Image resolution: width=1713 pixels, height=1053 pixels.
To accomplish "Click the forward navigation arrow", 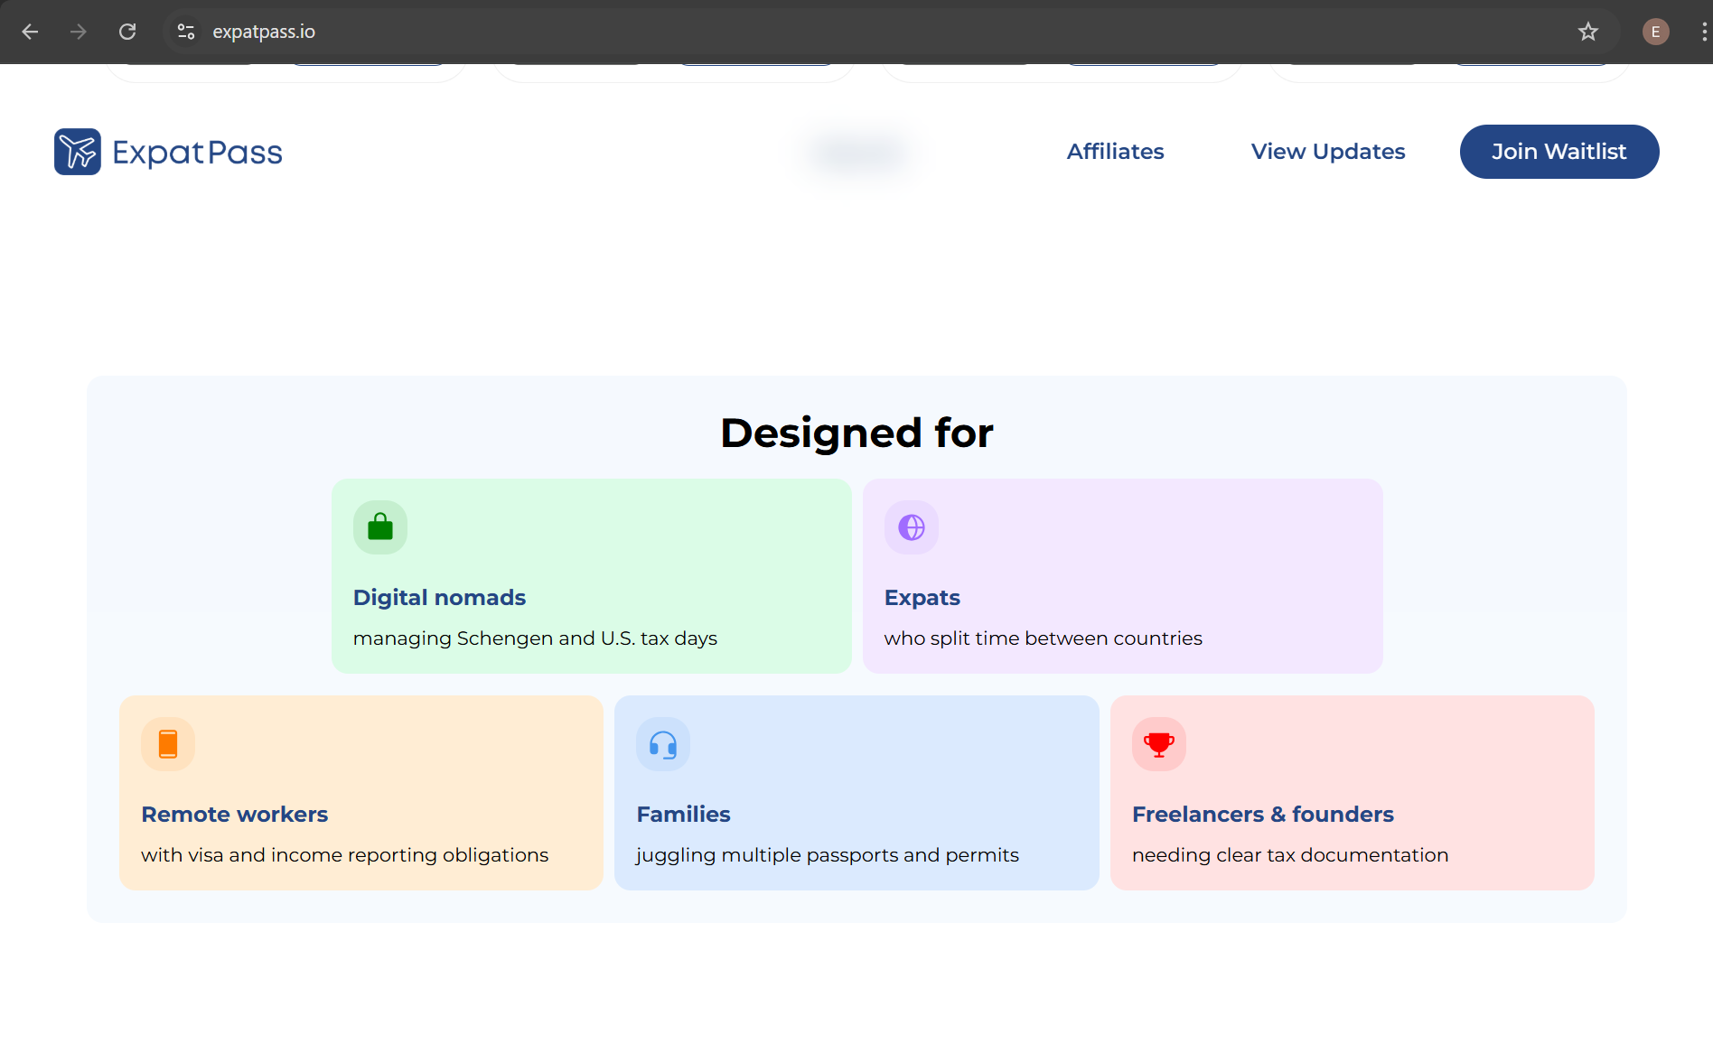I will coord(79,31).
